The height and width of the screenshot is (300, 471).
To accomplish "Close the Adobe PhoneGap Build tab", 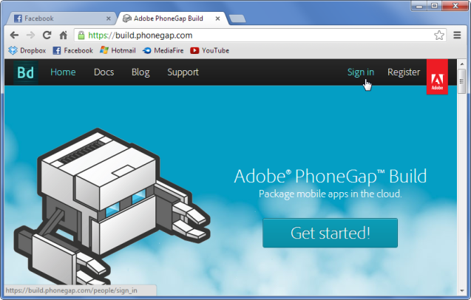I will click(218, 18).
